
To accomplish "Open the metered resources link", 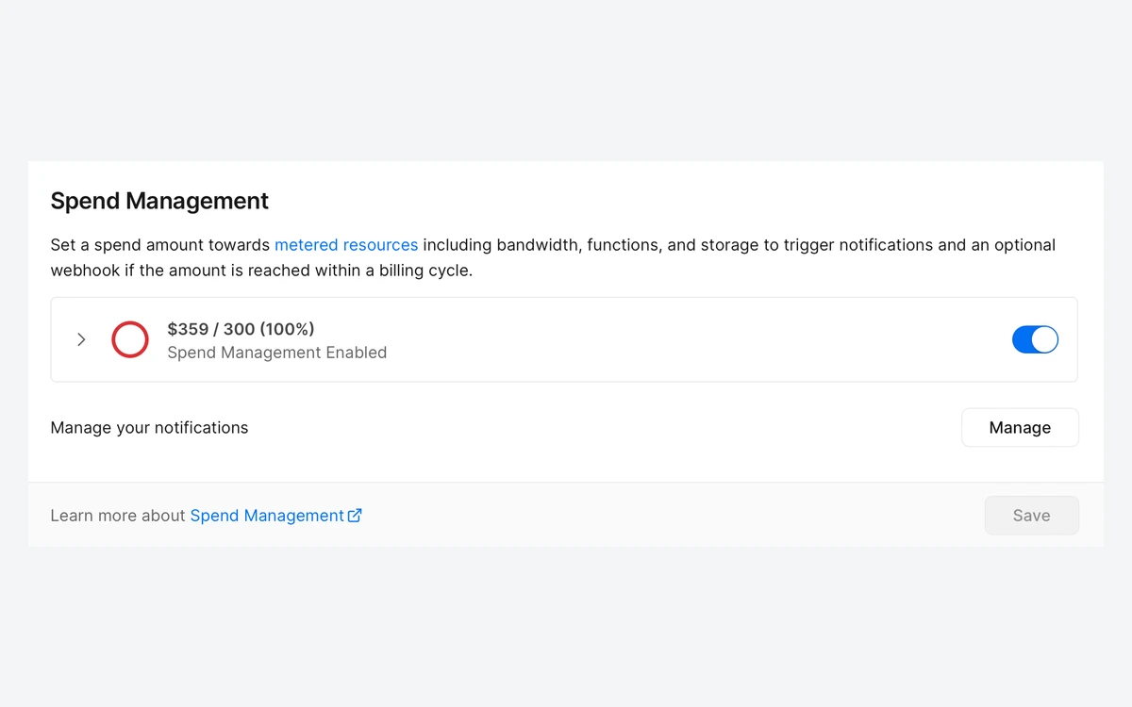I will coord(346,245).
